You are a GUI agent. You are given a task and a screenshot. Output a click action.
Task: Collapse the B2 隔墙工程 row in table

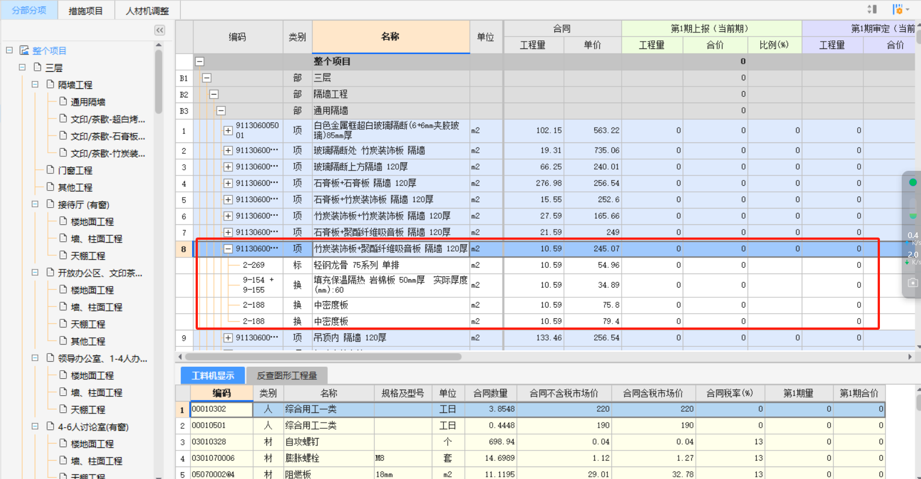214,95
